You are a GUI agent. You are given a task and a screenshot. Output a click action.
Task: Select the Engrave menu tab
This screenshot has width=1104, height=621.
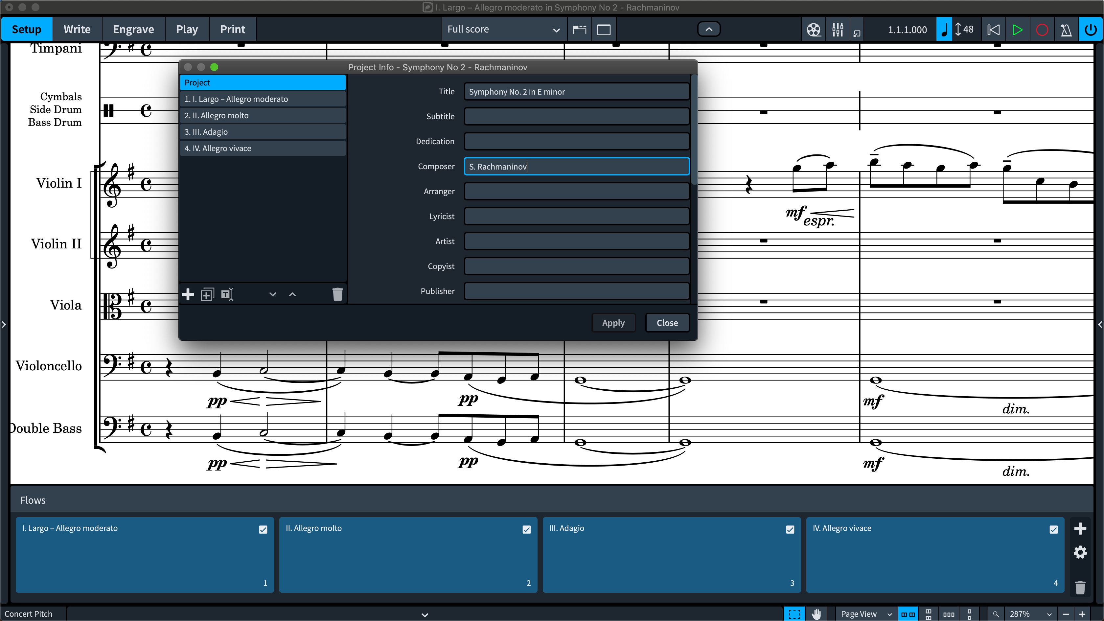[x=133, y=29]
